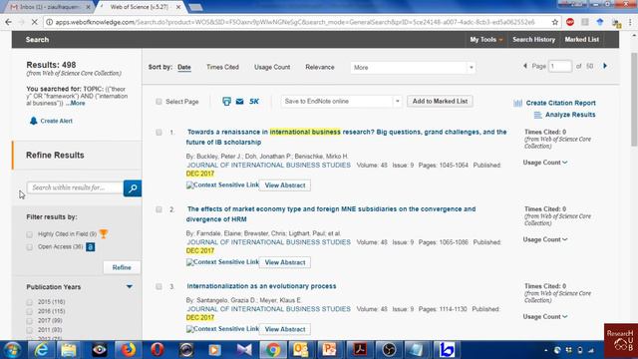
Task: Click the page vertical scrollbar thumb
Action: coord(634,100)
